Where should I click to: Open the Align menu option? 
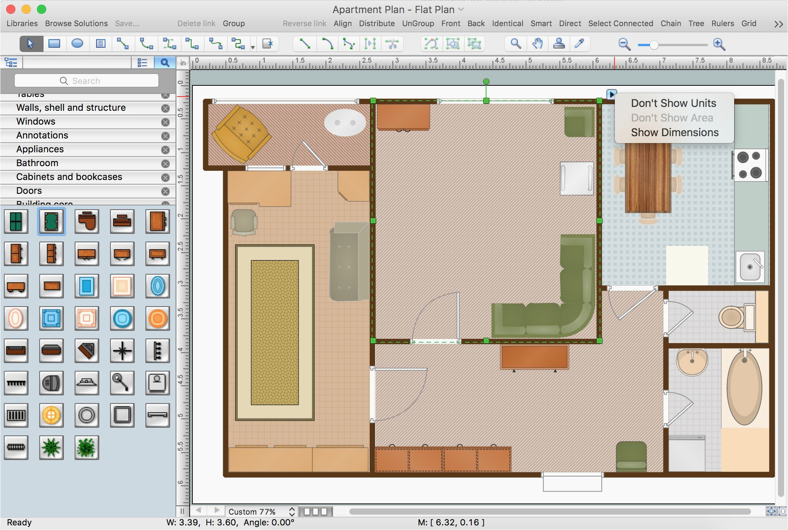point(341,24)
